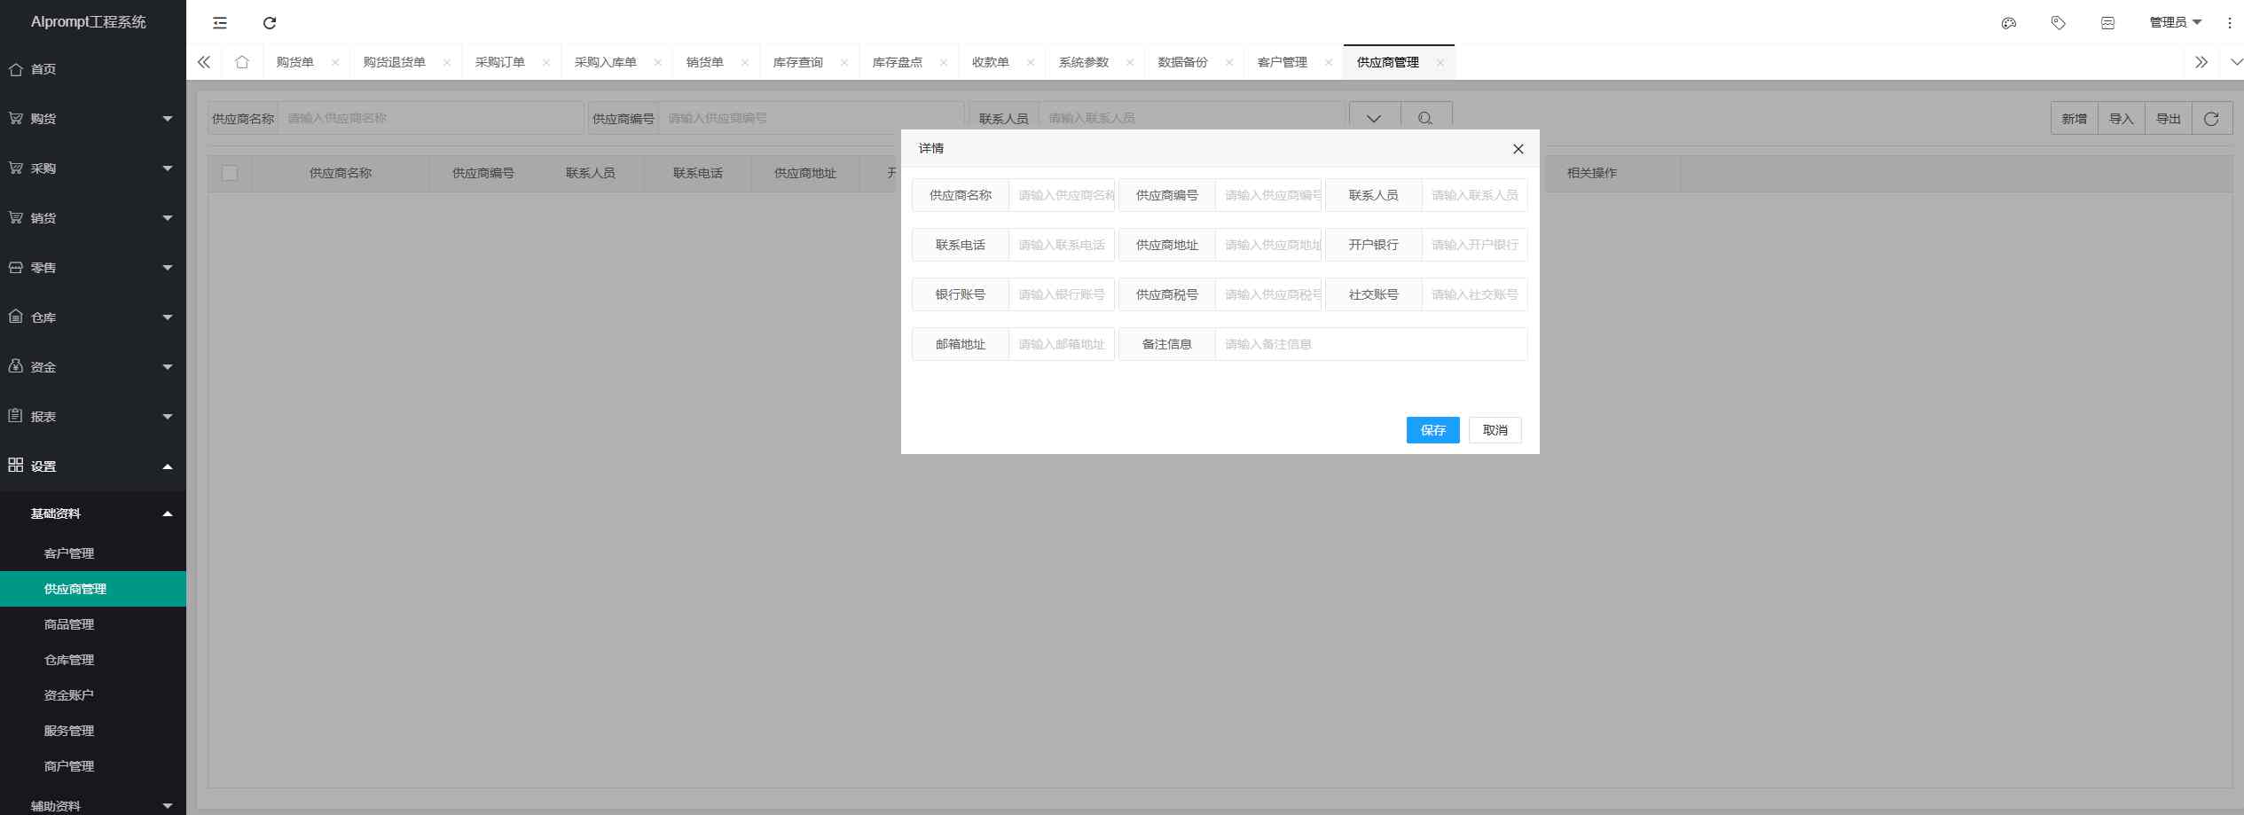
Task: Close the 详情 dialog with X
Action: [1518, 149]
